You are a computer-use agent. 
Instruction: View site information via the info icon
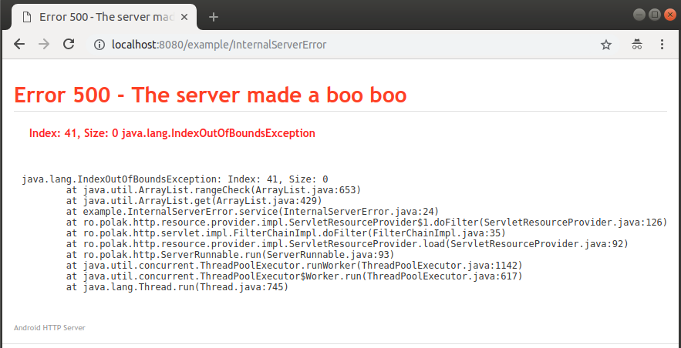(100, 45)
